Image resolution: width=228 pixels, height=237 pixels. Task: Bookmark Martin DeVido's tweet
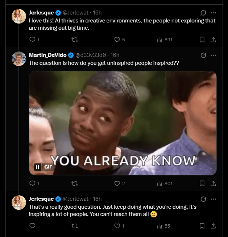202,184
